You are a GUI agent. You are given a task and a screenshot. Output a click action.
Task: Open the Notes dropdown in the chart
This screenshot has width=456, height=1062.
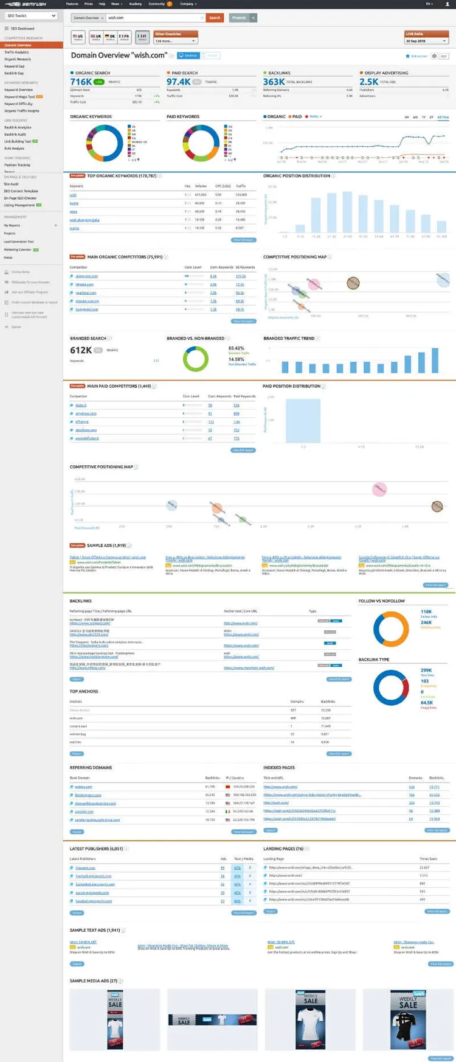coord(315,116)
